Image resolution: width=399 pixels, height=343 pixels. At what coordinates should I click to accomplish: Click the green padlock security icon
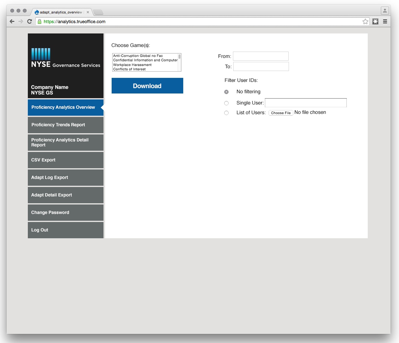[x=39, y=22]
